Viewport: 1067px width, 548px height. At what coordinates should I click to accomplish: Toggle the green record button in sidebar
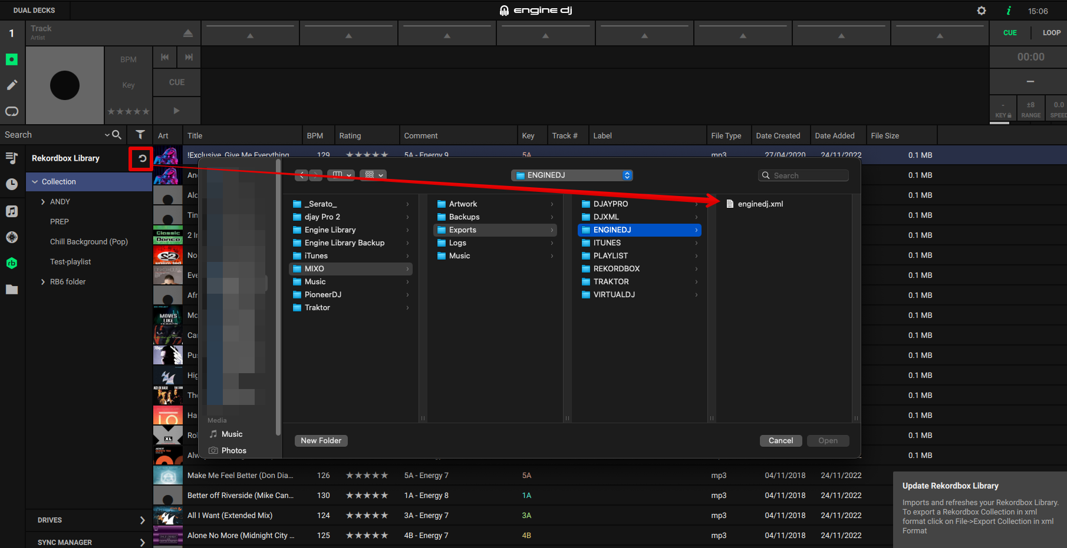point(12,59)
